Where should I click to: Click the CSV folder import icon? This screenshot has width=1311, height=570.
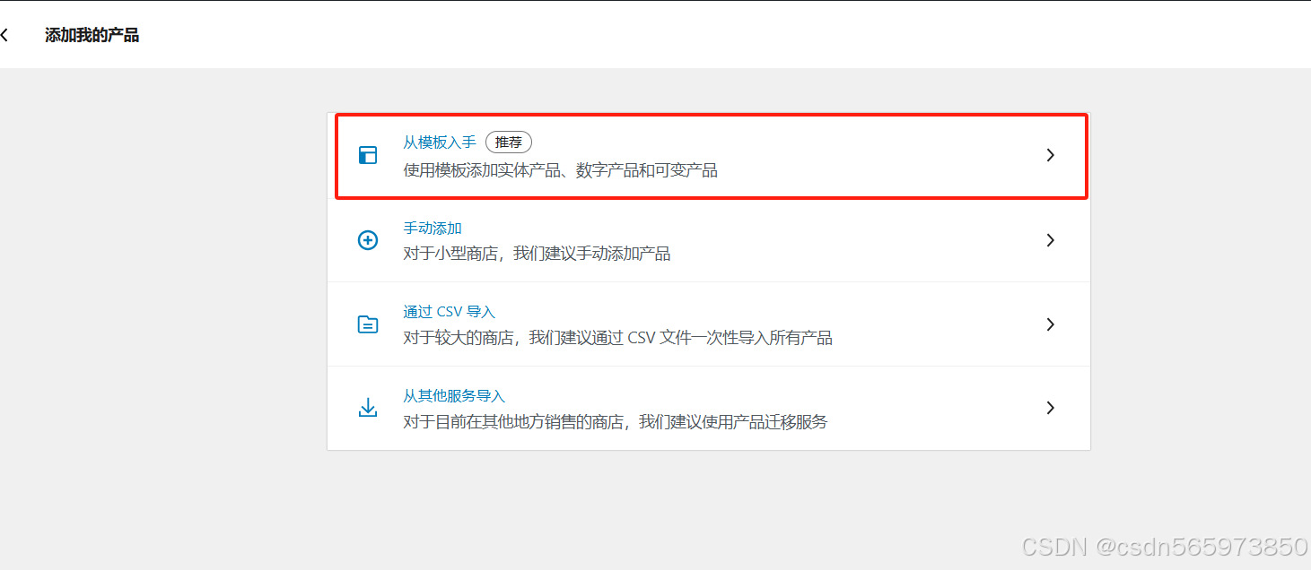368,324
